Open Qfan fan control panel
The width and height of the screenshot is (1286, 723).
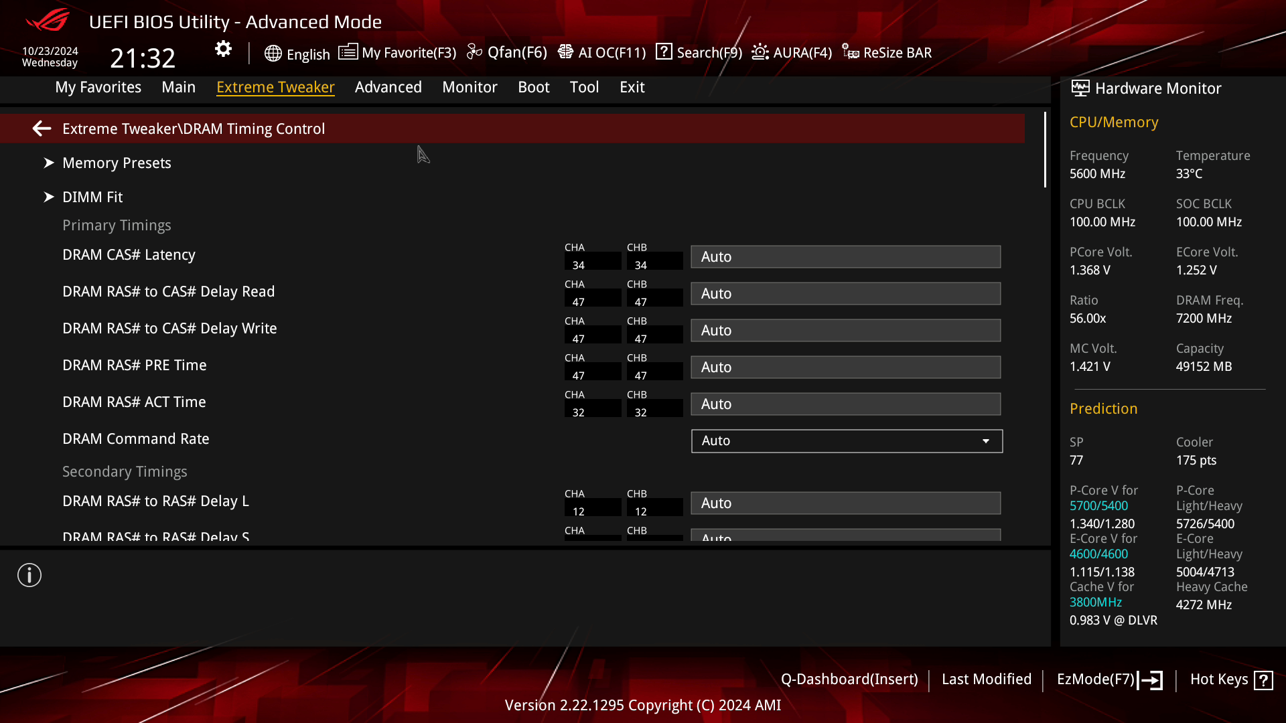[x=508, y=52]
